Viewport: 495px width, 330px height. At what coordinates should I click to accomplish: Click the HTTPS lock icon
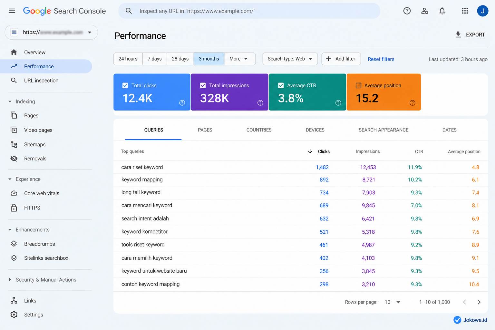14,208
